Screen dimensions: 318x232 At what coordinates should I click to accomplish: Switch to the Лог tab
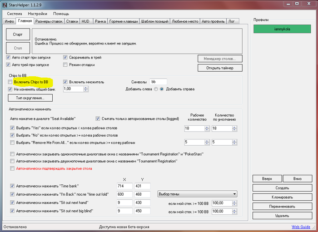pyautogui.click(x=233, y=21)
